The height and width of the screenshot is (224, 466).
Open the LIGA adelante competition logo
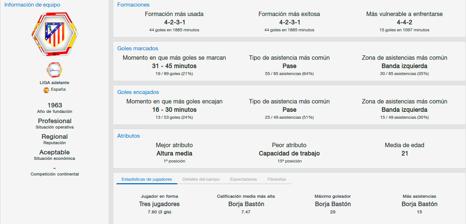click(55, 70)
